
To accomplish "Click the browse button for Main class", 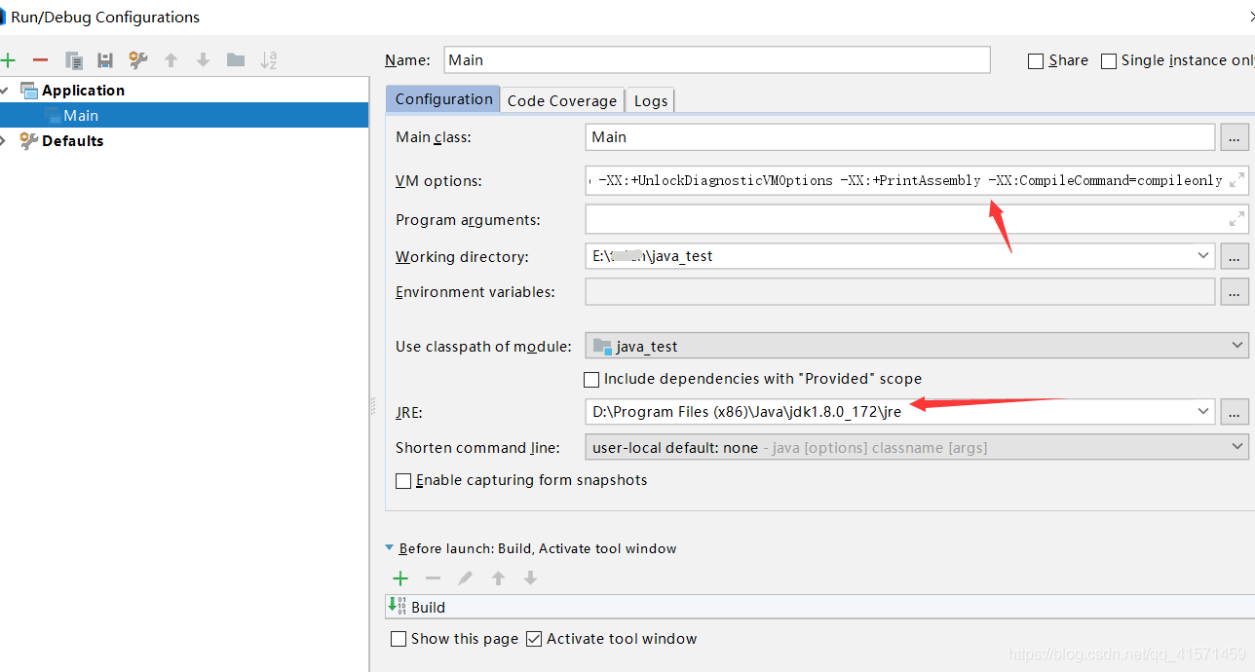I will [1234, 137].
